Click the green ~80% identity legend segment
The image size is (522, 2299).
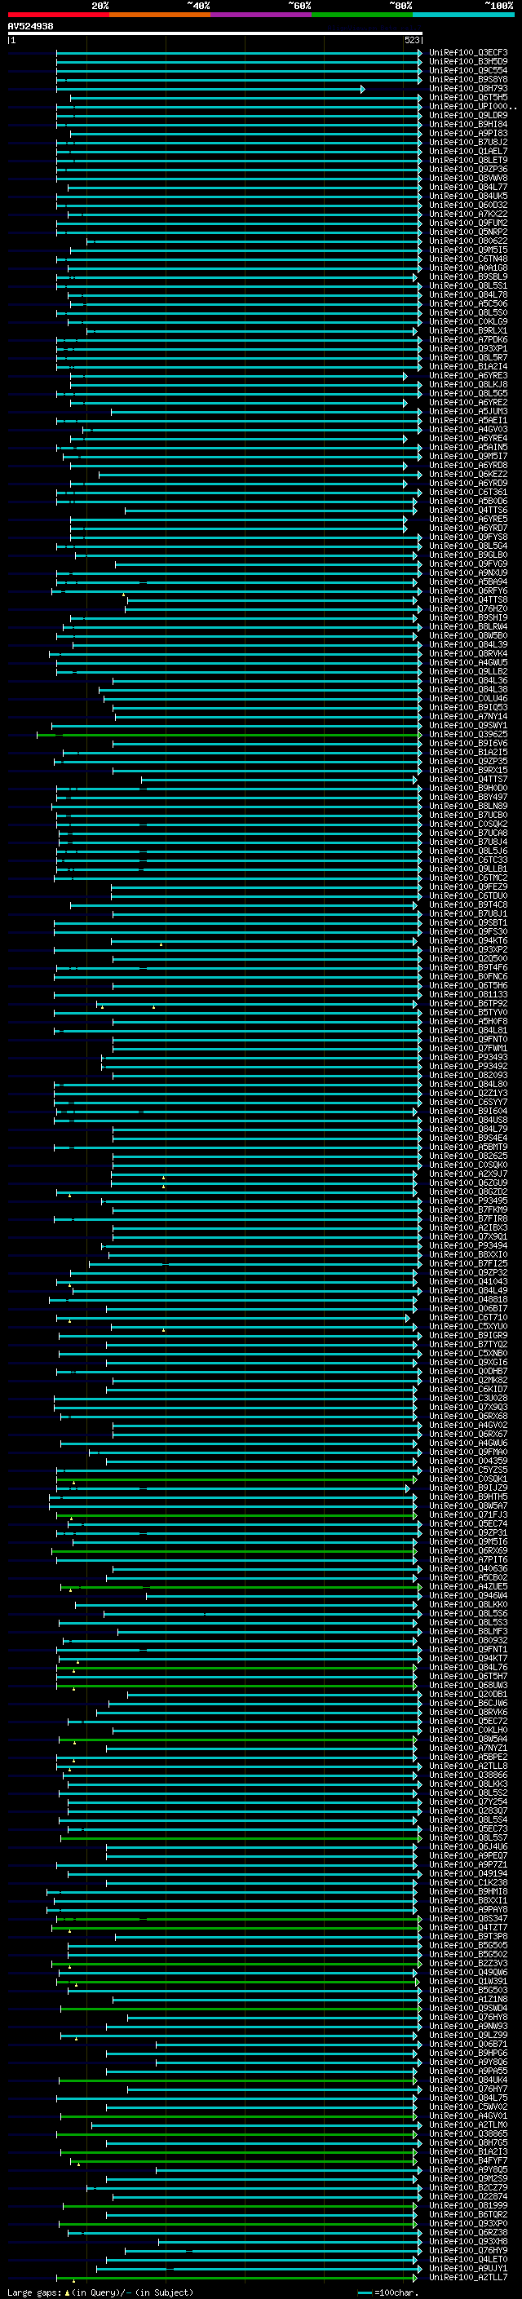click(361, 15)
